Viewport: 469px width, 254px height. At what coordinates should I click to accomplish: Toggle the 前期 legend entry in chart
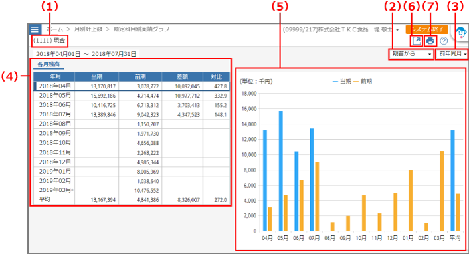(363, 82)
